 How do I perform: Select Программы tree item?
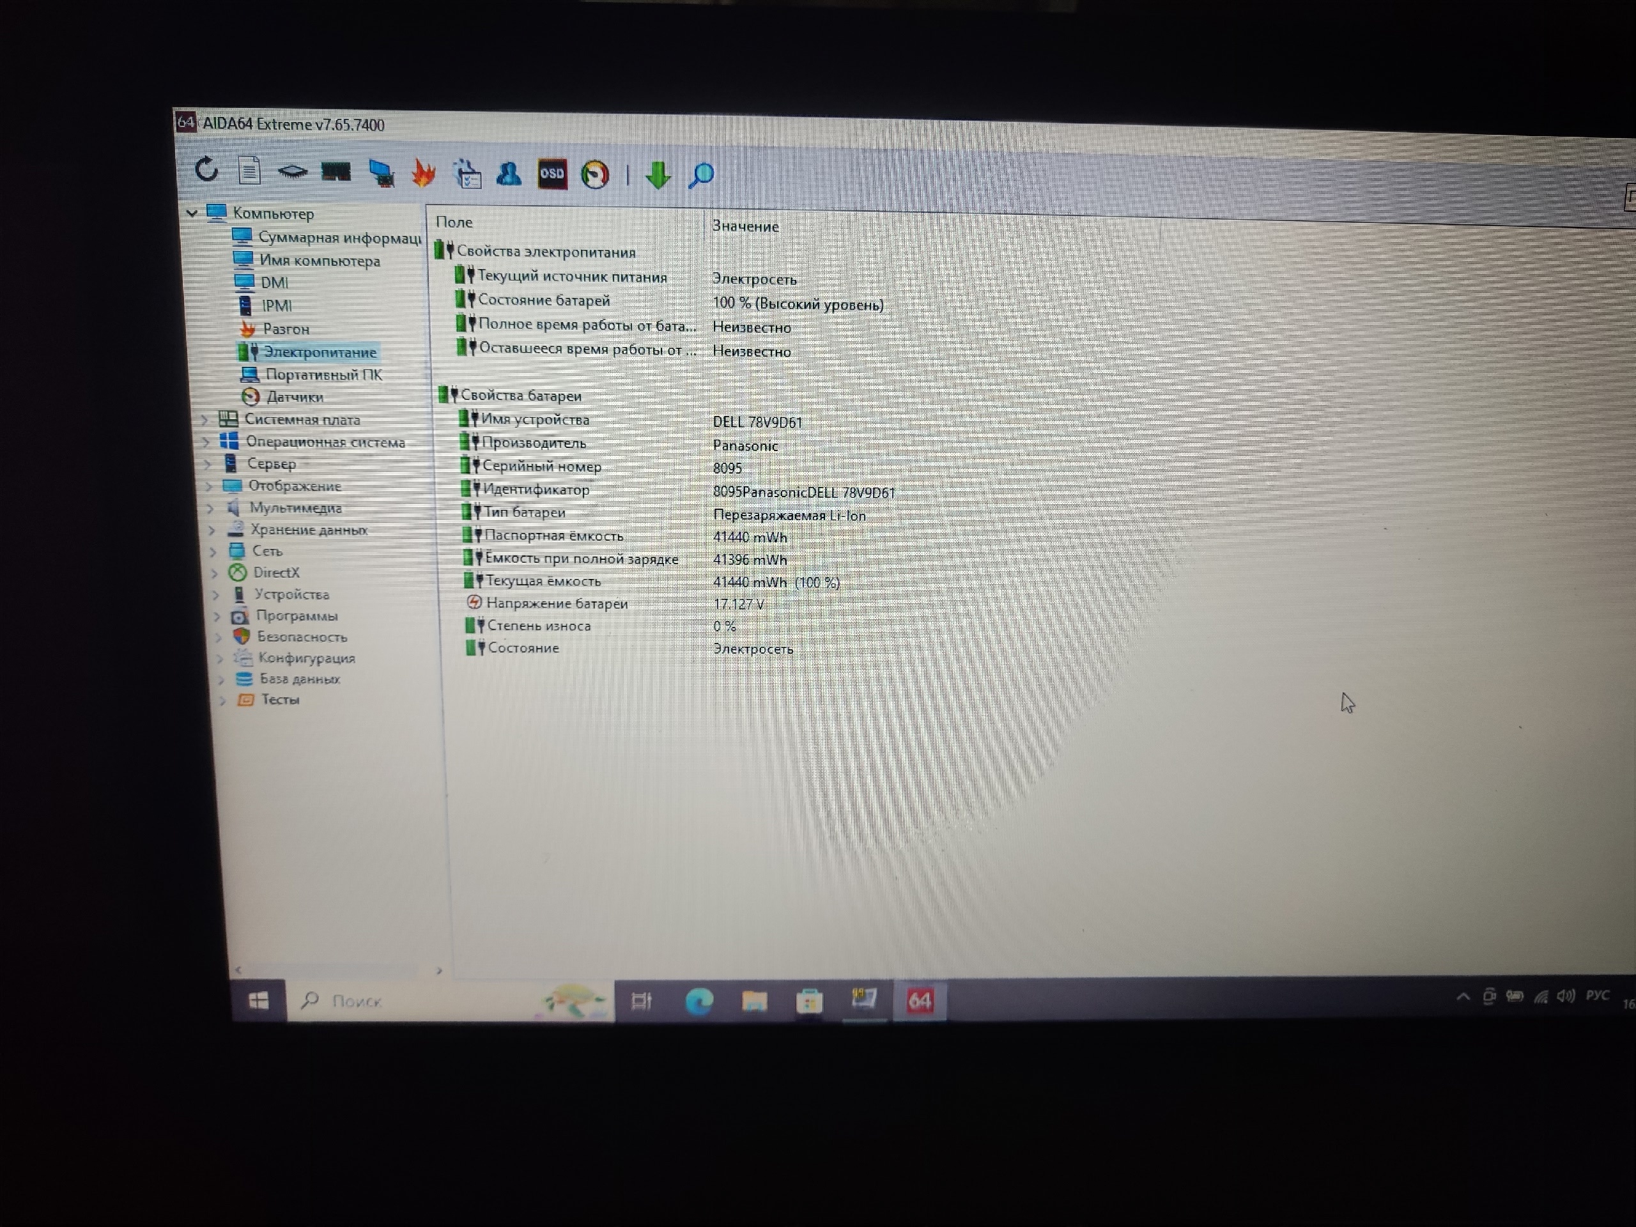285,615
